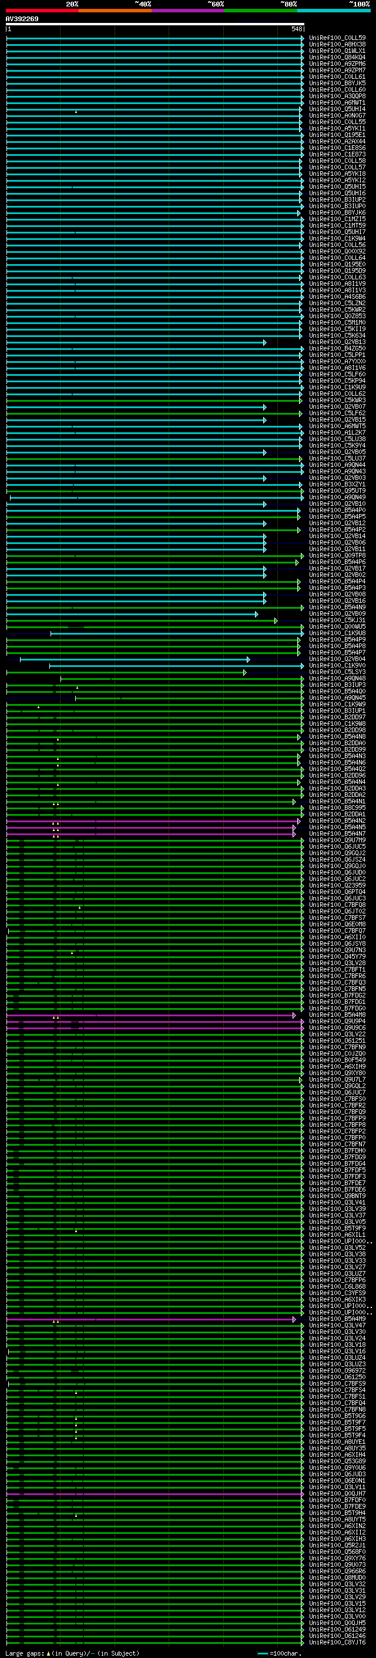This screenshot has height=1658, width=376.
Task: Open hit UniRef100_A9ZPM7
Action: 337,70
